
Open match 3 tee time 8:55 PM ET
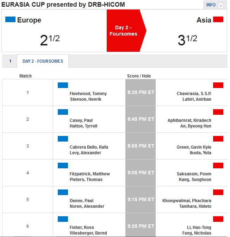pos(141,146)
